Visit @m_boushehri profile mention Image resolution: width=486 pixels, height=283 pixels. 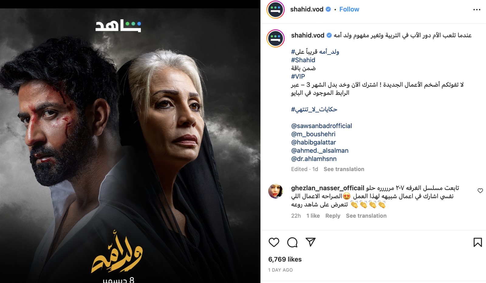tap(313, 134)
